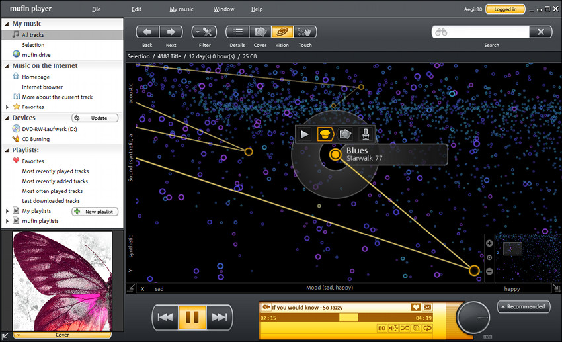This screenshot has width=562, height=342.
Task: Switch to the Details list view
Action: (x=237, y=32)
